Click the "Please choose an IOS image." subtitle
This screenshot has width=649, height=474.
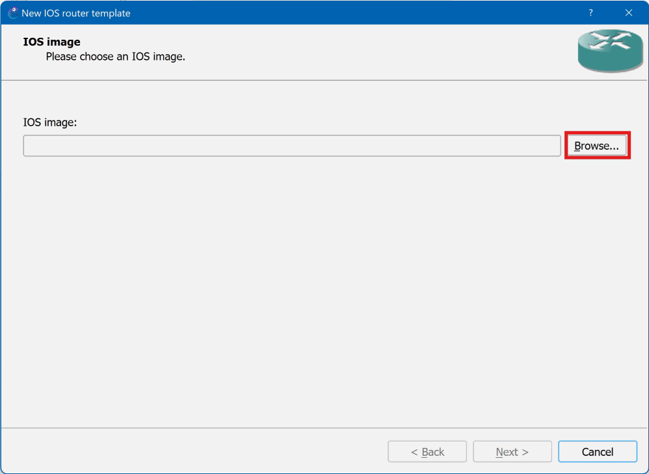pos(116,57)
